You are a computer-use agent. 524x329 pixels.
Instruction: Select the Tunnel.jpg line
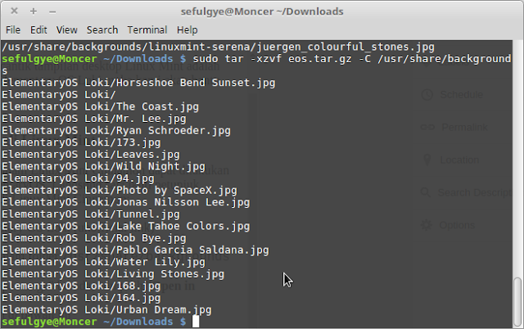(91, 214)
